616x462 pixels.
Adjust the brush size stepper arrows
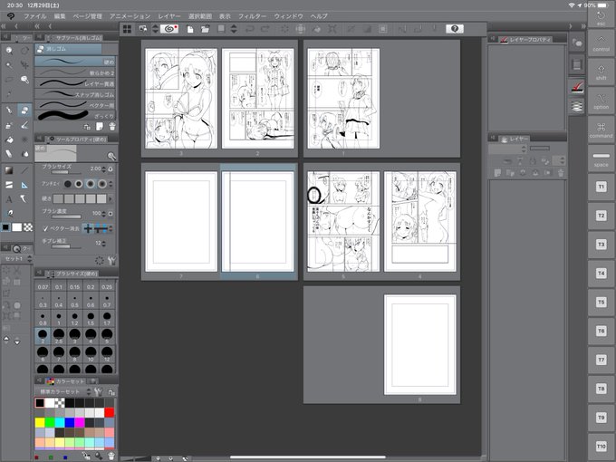tap(103, 168)
